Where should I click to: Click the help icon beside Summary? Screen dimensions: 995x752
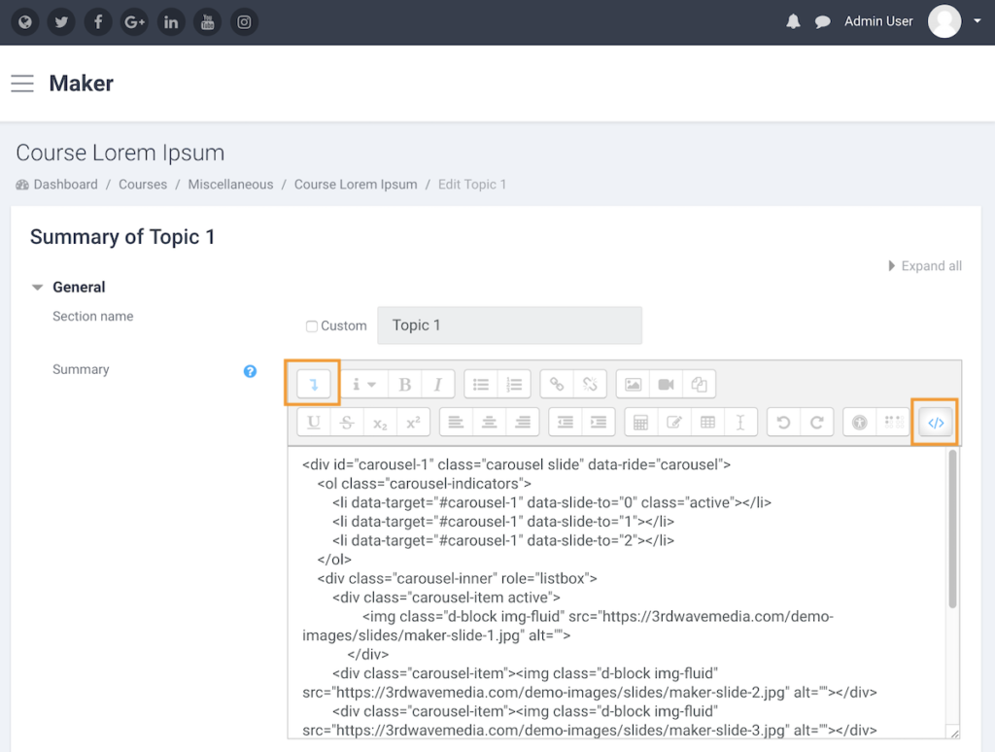pyautogui.click(x=250, y=370)
